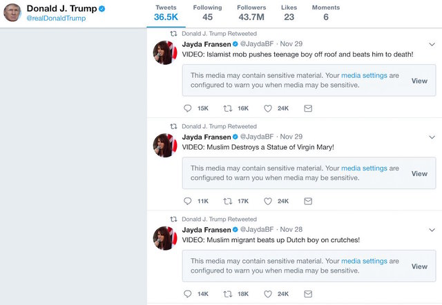Retweet the Islamist mob video tweet
Image resolution: width=442 pixels, height=305 pixels.
point(228,108)
